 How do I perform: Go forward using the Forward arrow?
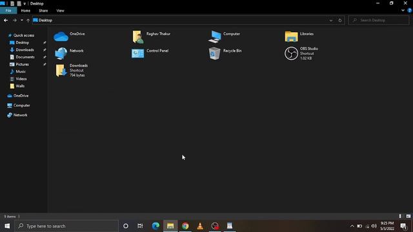tap(14, 20)
